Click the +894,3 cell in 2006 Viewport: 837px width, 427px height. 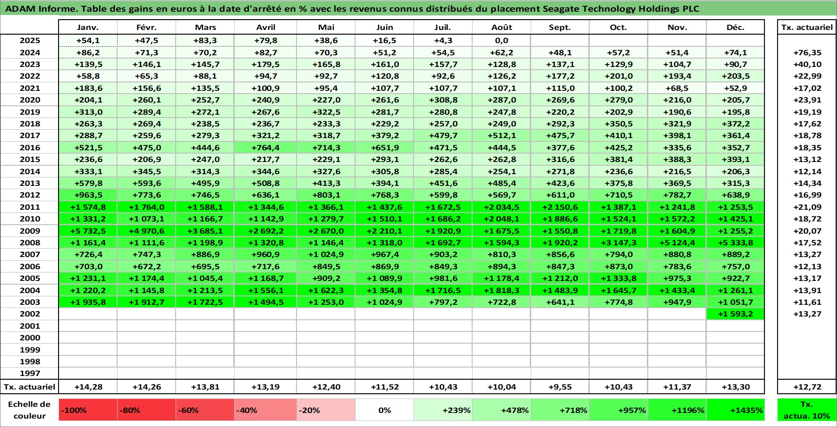pyautogui.click(x=502, y=266)
